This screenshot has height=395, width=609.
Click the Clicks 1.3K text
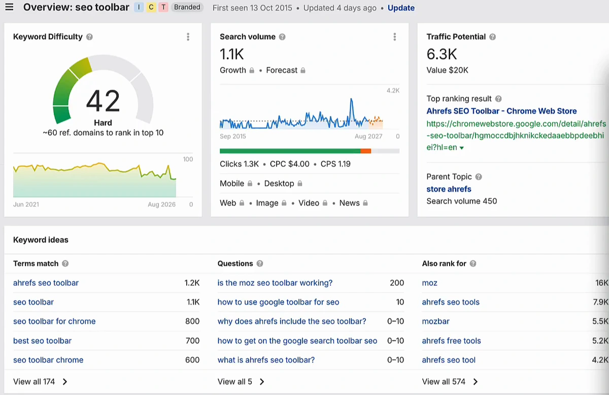tap(239, 164)
